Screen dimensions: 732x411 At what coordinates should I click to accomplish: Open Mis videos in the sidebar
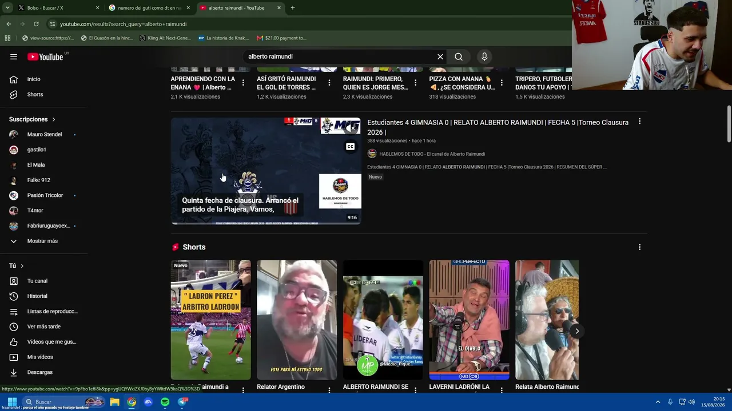click(x=44, y=357)
